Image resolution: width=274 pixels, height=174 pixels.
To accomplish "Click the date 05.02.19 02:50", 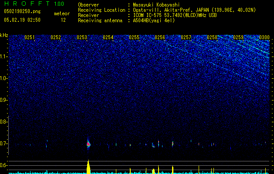I will click(22, 20).
